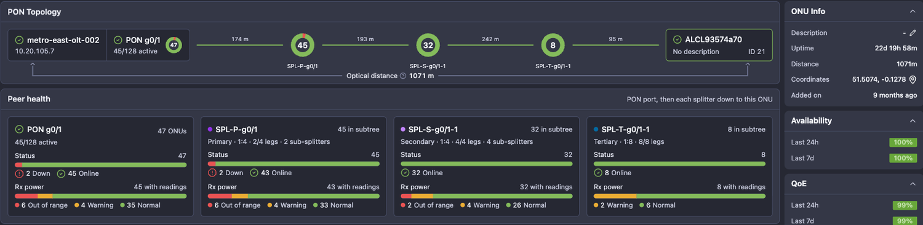This screenshot has width=923, height=225.
Task: Click the 10.20.105.7 IP address
Action: 35,51
